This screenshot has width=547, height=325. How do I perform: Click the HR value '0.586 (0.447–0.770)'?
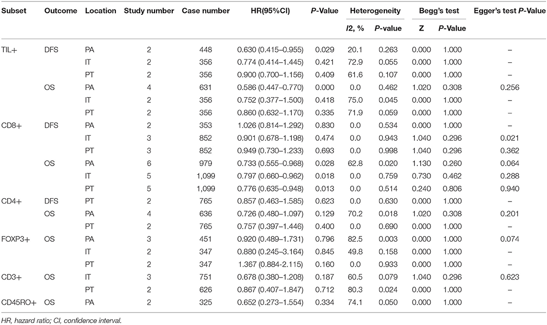click(x=270, y=88)
